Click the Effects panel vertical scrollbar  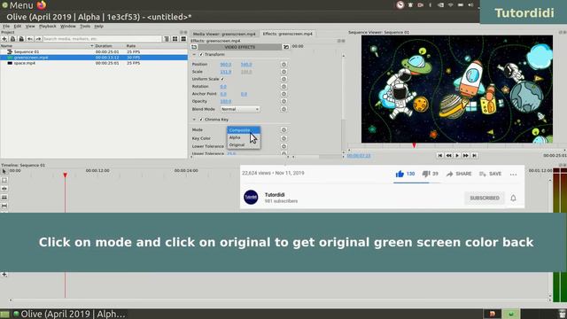(x=343, y=104)
